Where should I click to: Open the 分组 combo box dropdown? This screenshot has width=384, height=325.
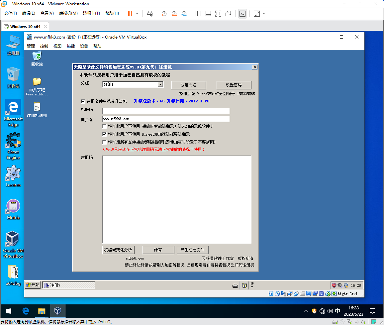click(x=160, y=84)
